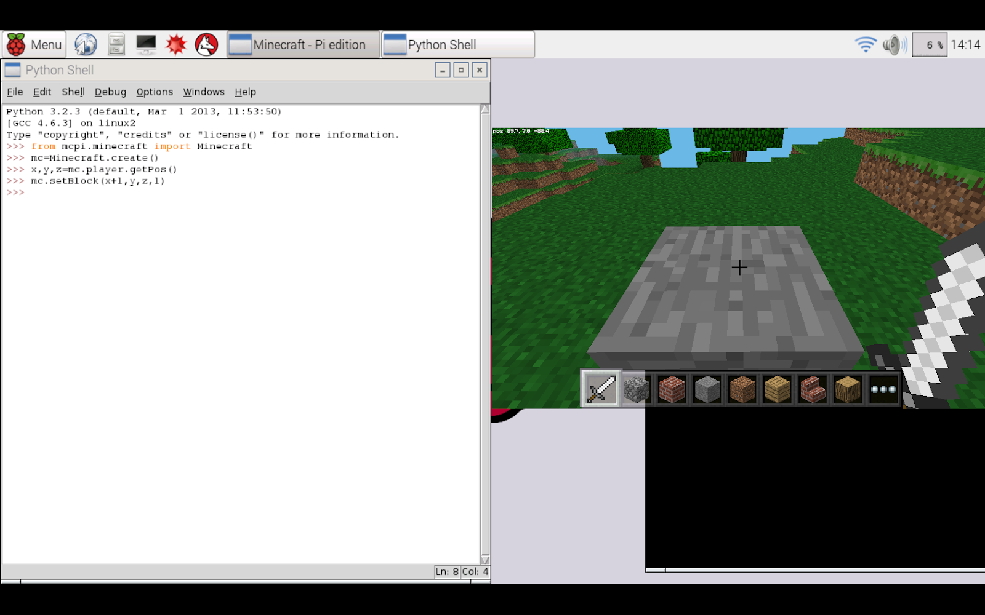This screenshot has height=615, width=985.
Task: Minimize the Python Shell window
Action: pyautogui.click(x=443, y=70)
